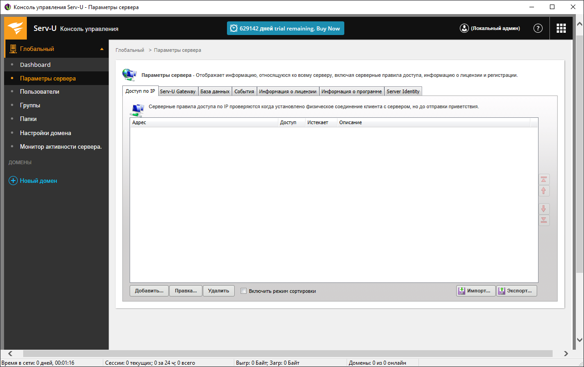Open the help question mark icon
584x367 pixels.
[538, 28]
